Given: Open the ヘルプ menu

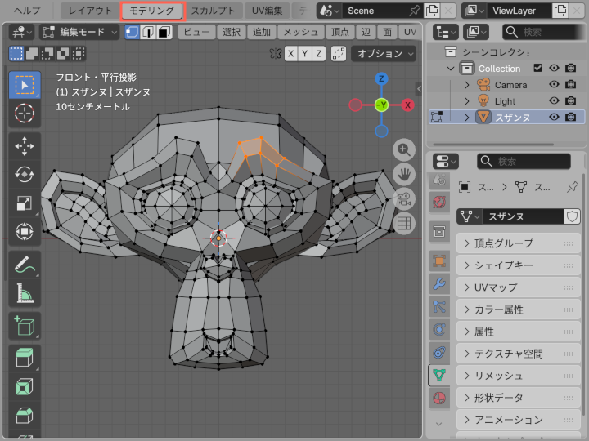Looking at the screenshot, I should [27, 11].
